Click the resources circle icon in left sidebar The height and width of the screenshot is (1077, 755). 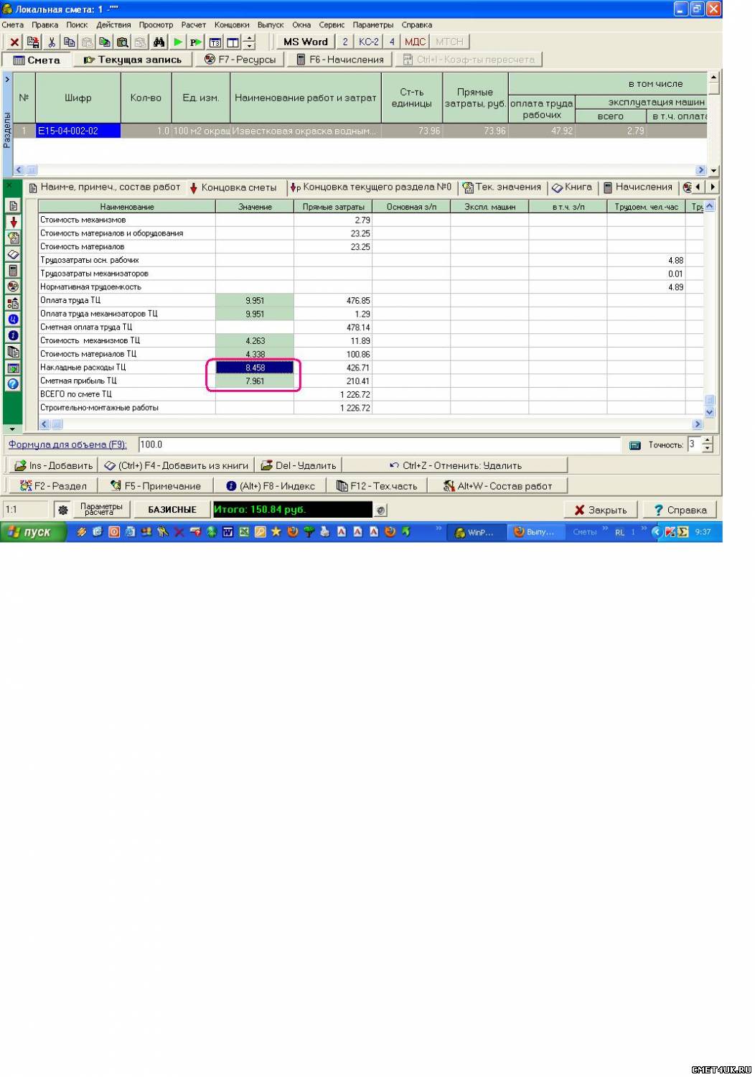point(13,286)
